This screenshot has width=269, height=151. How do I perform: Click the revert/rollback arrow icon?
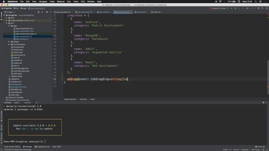(262, 8)
